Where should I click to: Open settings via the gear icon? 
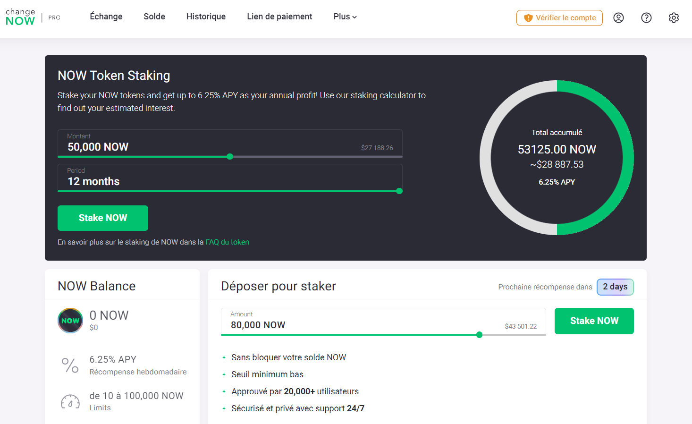[674, 17]
